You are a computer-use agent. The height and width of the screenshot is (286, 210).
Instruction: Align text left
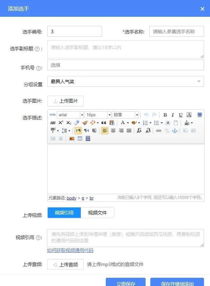(105, 131)
